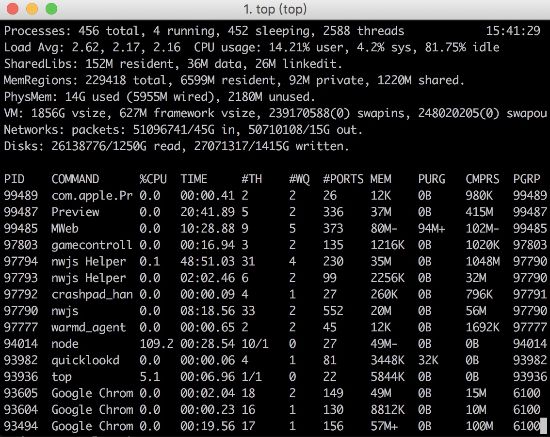The image size is (550, 437).
Task: Click the #WQ column header
Action: point(299,179)
